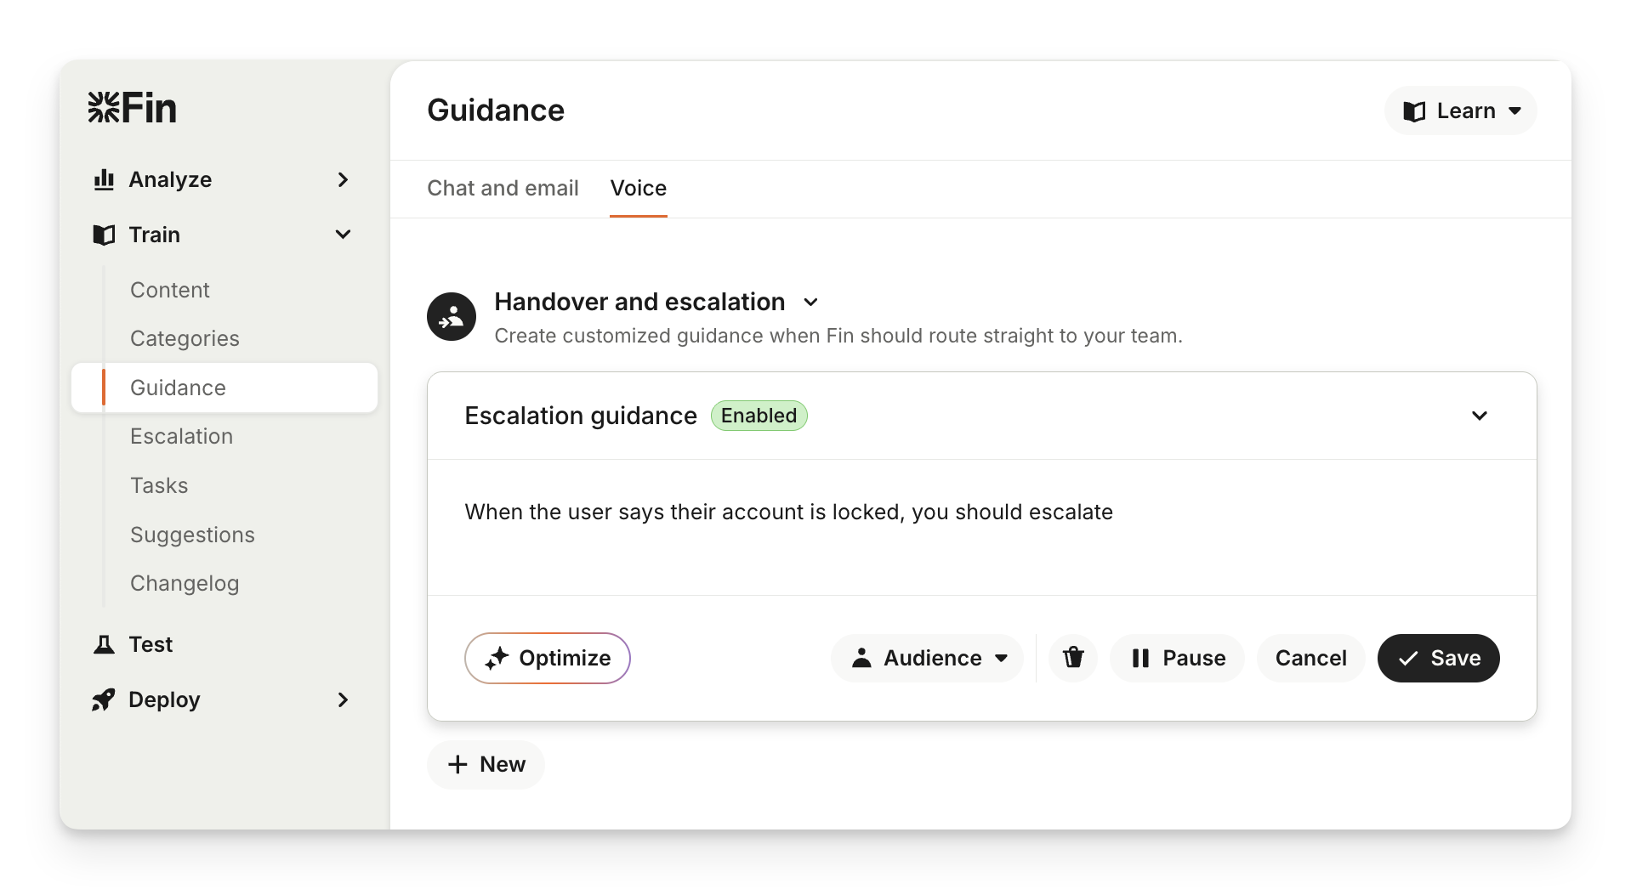Click the Fin logo

133,108
